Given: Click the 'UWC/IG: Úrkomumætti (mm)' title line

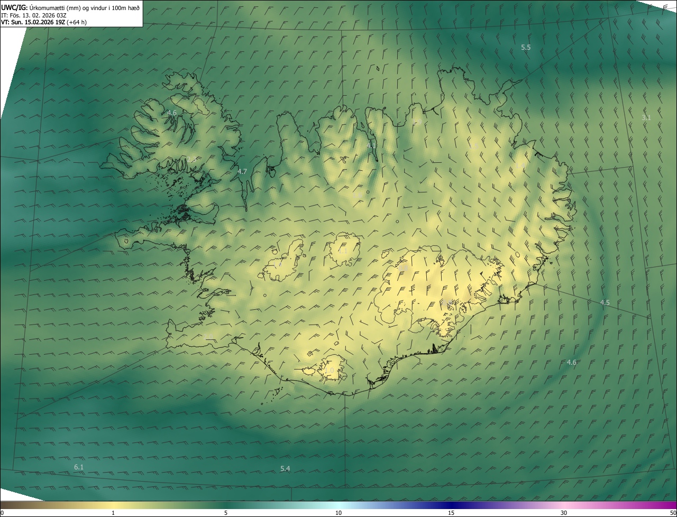Looking at the screenshot, I should click(70, 7).
